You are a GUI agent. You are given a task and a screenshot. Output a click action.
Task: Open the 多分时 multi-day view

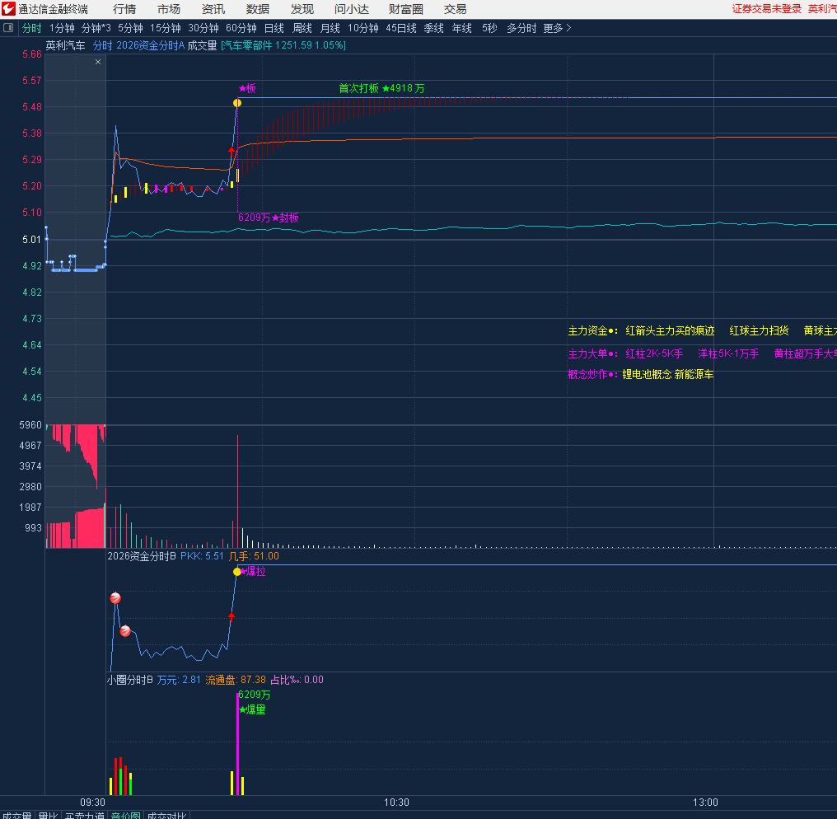(x=521, y=28)
